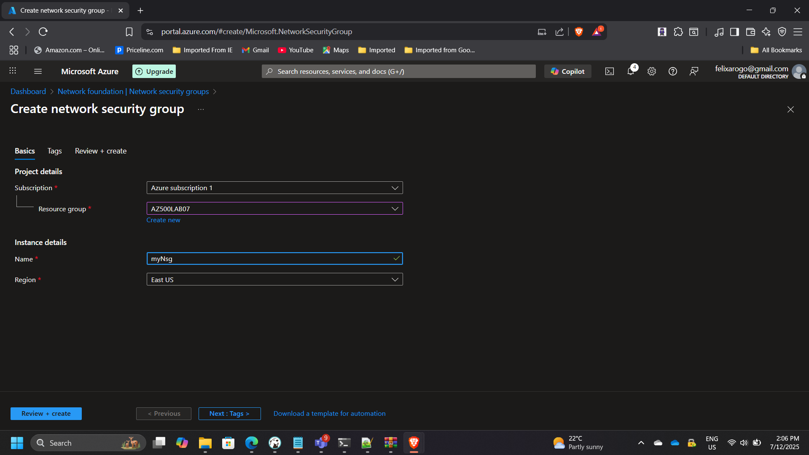Screen dimensions: 809x455
Task: Click the Name input field
Action: click(270, 259)
